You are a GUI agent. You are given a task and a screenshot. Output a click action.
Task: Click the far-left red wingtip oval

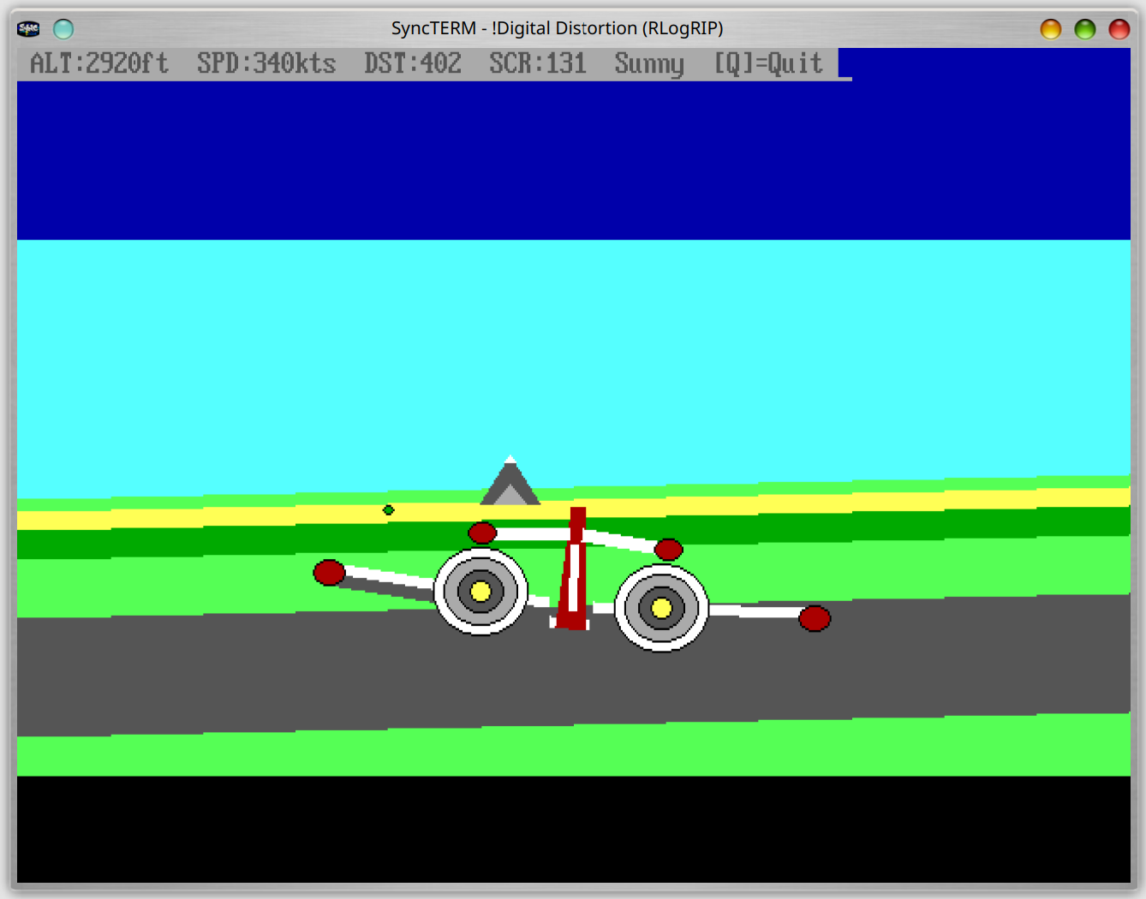tap(329, 572)
